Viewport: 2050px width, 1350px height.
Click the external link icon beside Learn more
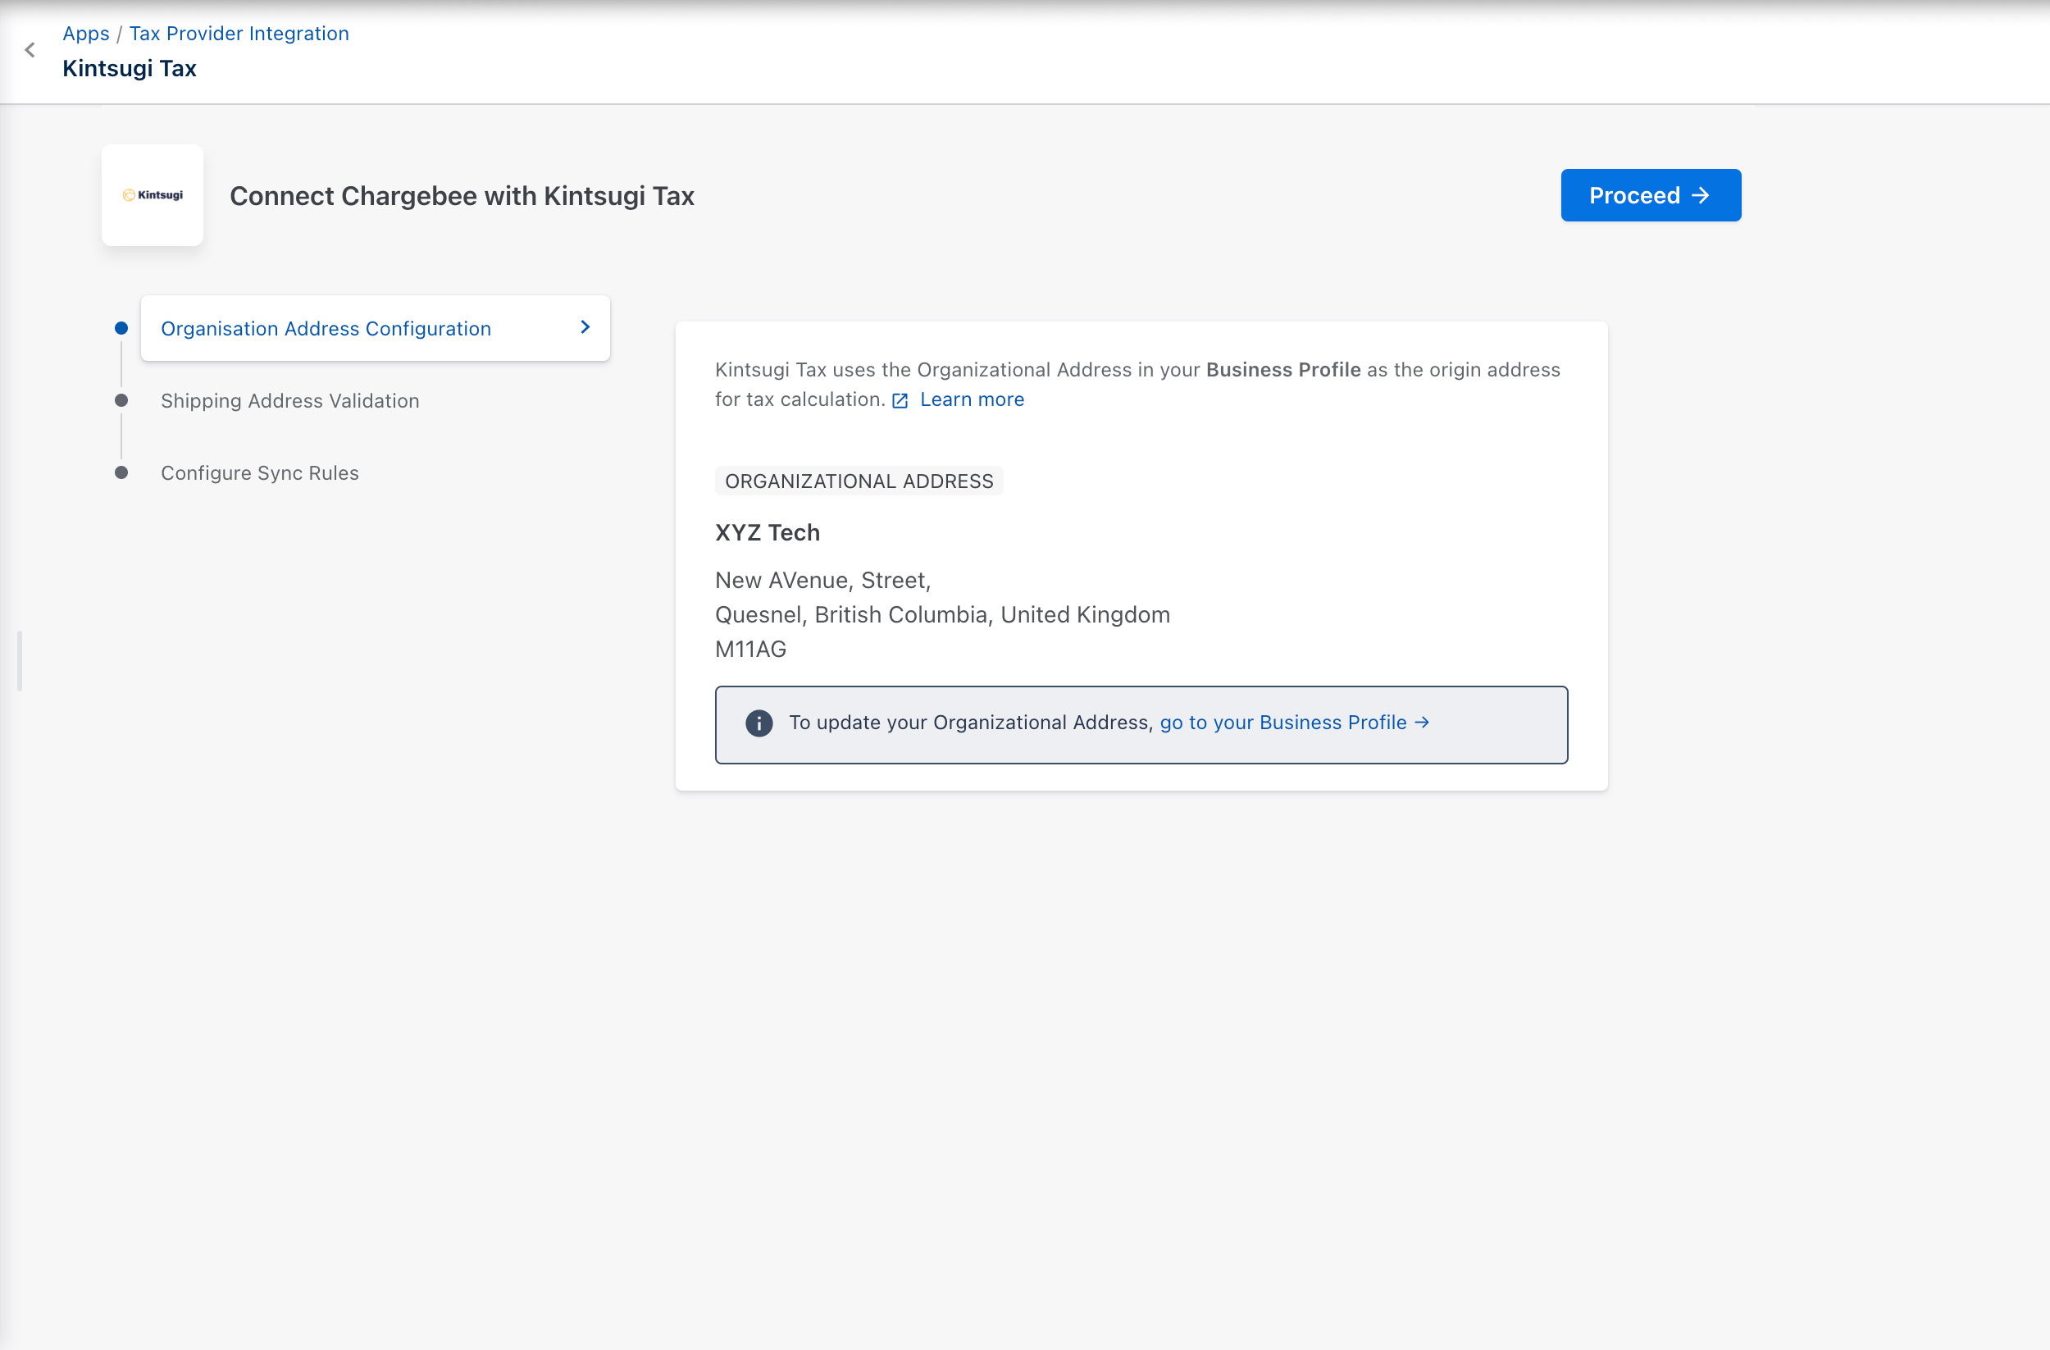(x=900, y=400)
